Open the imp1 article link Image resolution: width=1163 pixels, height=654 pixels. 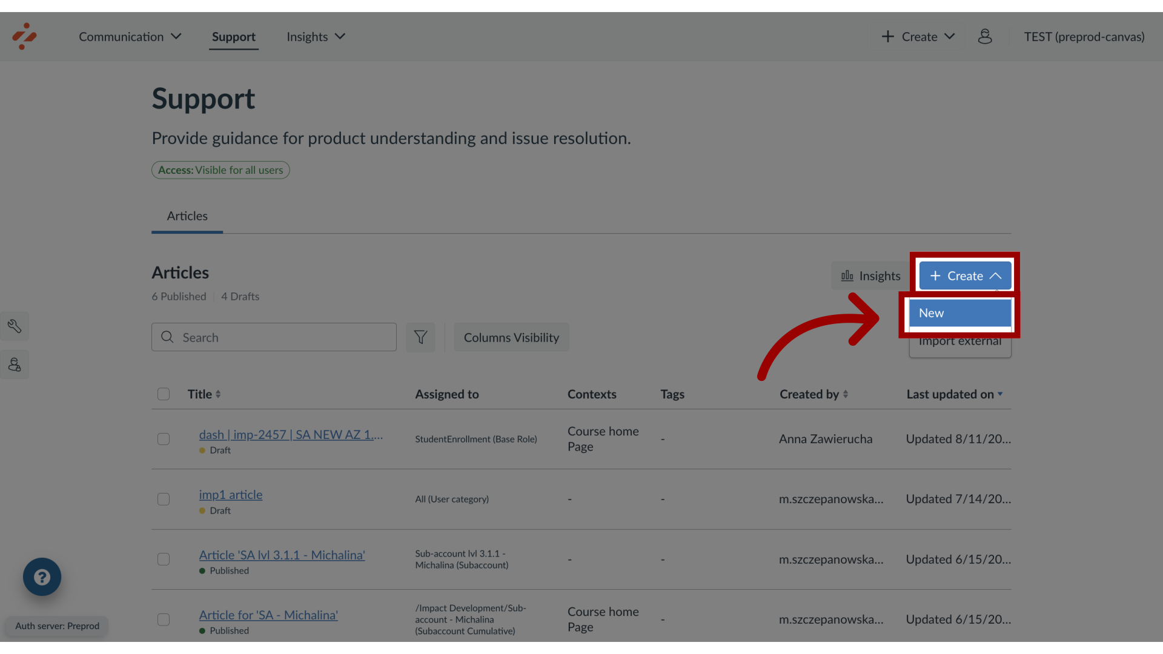point(231,495)
